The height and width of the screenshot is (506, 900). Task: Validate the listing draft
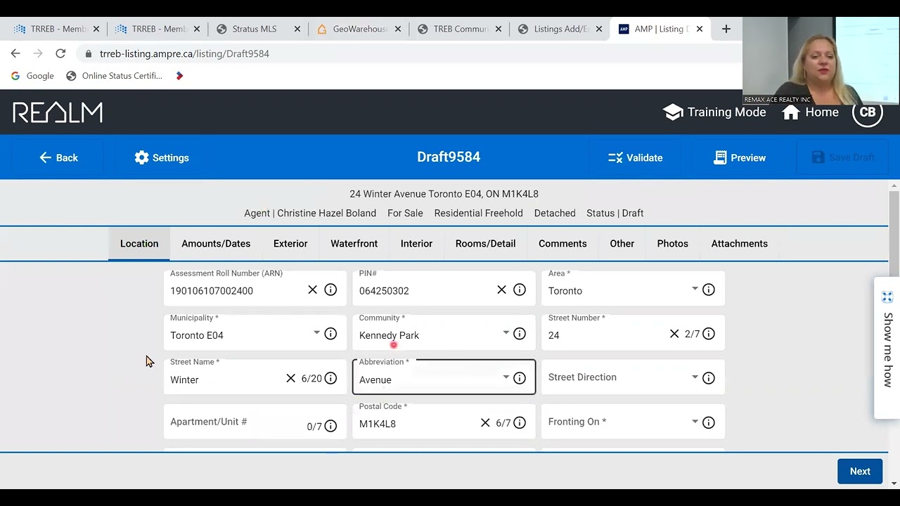(636, 157)
